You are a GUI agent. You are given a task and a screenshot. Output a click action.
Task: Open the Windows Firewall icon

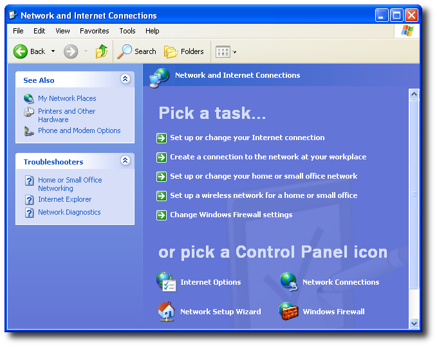(x=289, y=312)
